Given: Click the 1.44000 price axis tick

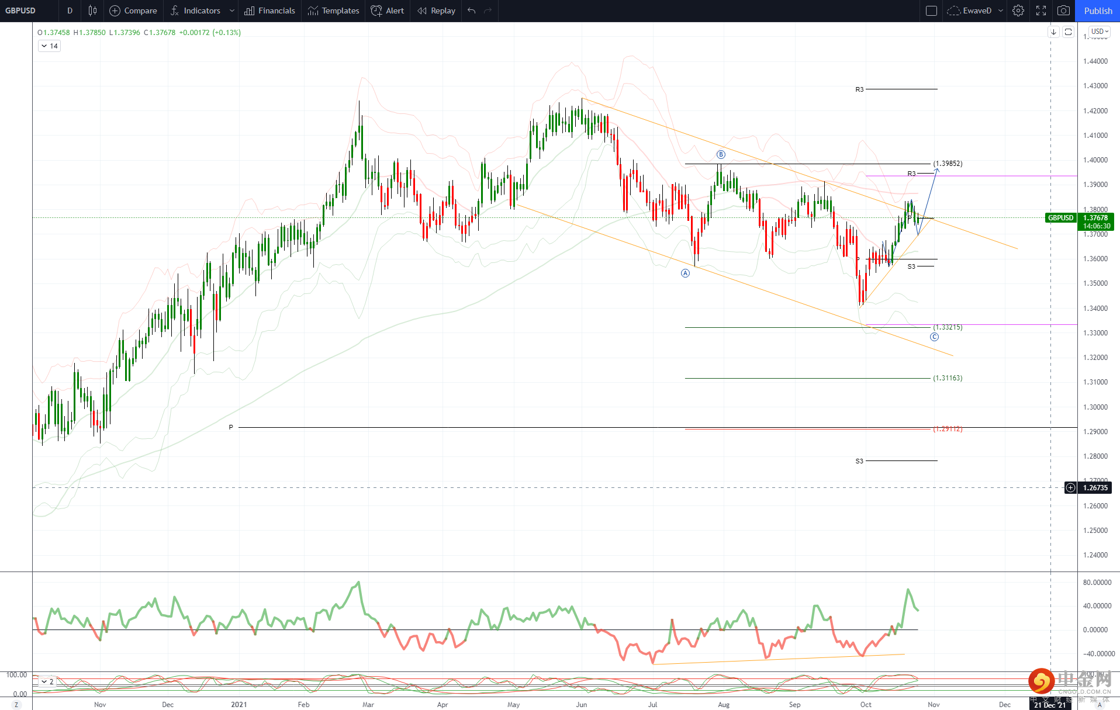Looking at the screenshot, I should click(1095, 61).
